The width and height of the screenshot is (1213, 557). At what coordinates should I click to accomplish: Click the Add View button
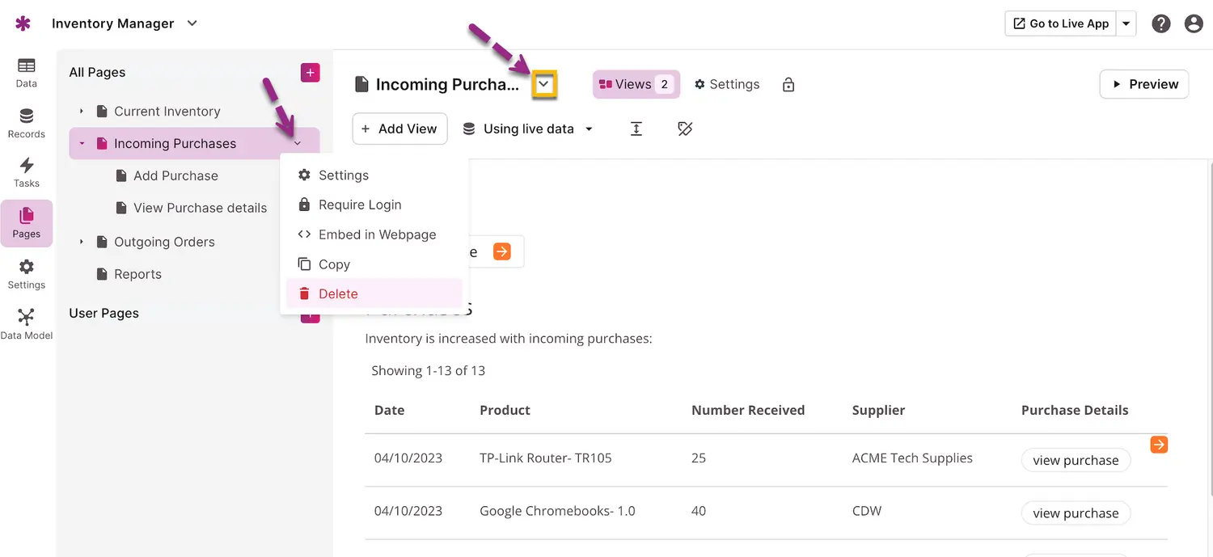(399, 129)
